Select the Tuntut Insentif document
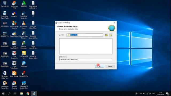 33,45
